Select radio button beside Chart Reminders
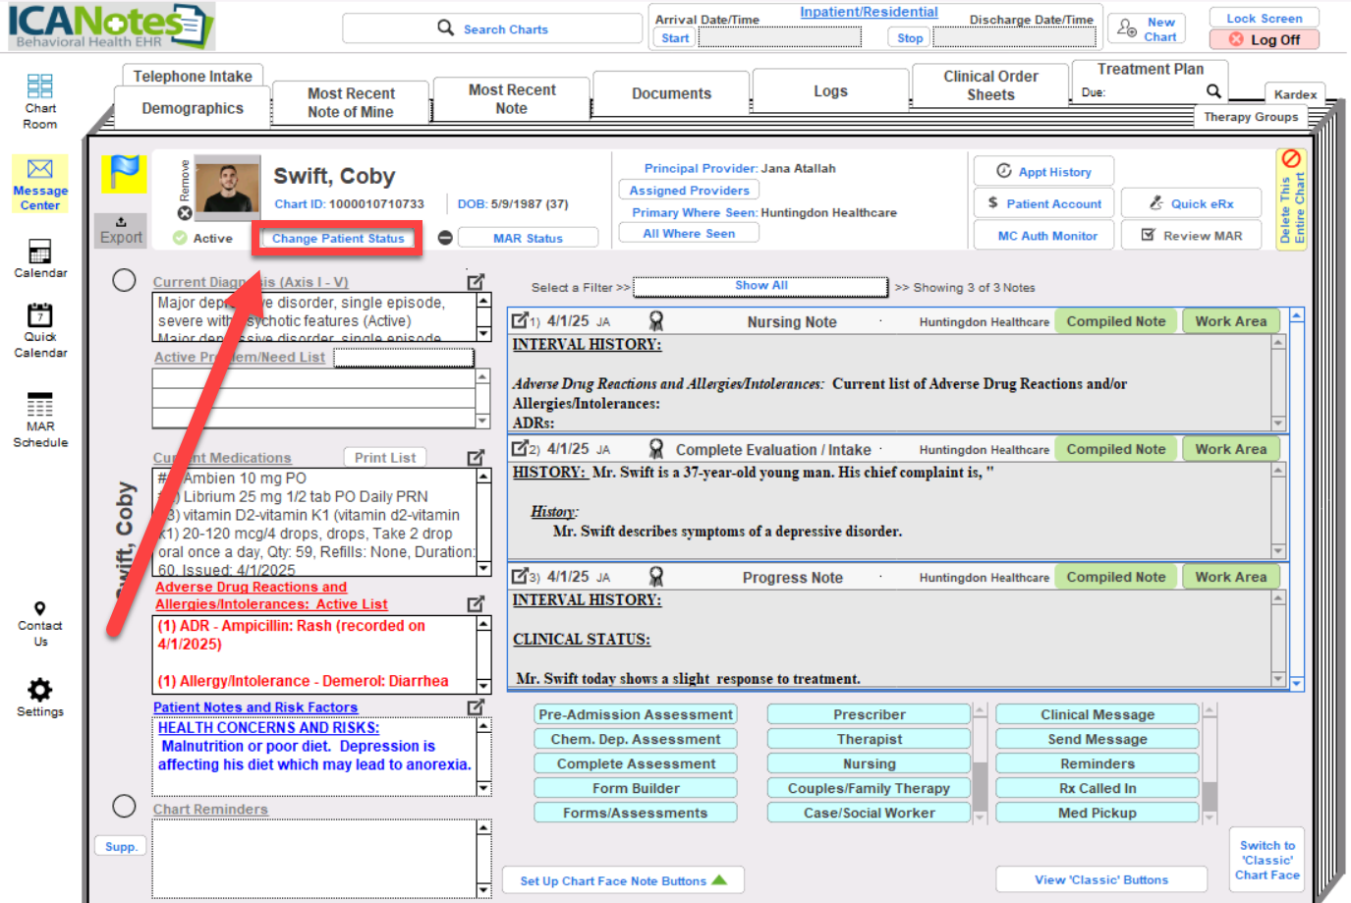Viewport: 1351px width, 903px height. pos(124,807)
